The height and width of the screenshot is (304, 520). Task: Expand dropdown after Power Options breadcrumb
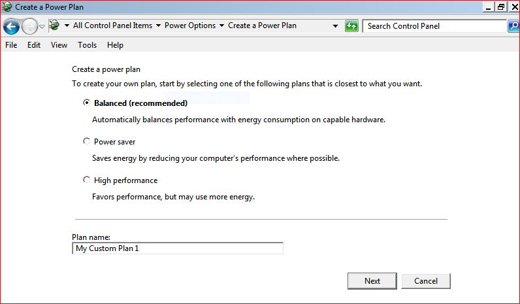[222, 25]
